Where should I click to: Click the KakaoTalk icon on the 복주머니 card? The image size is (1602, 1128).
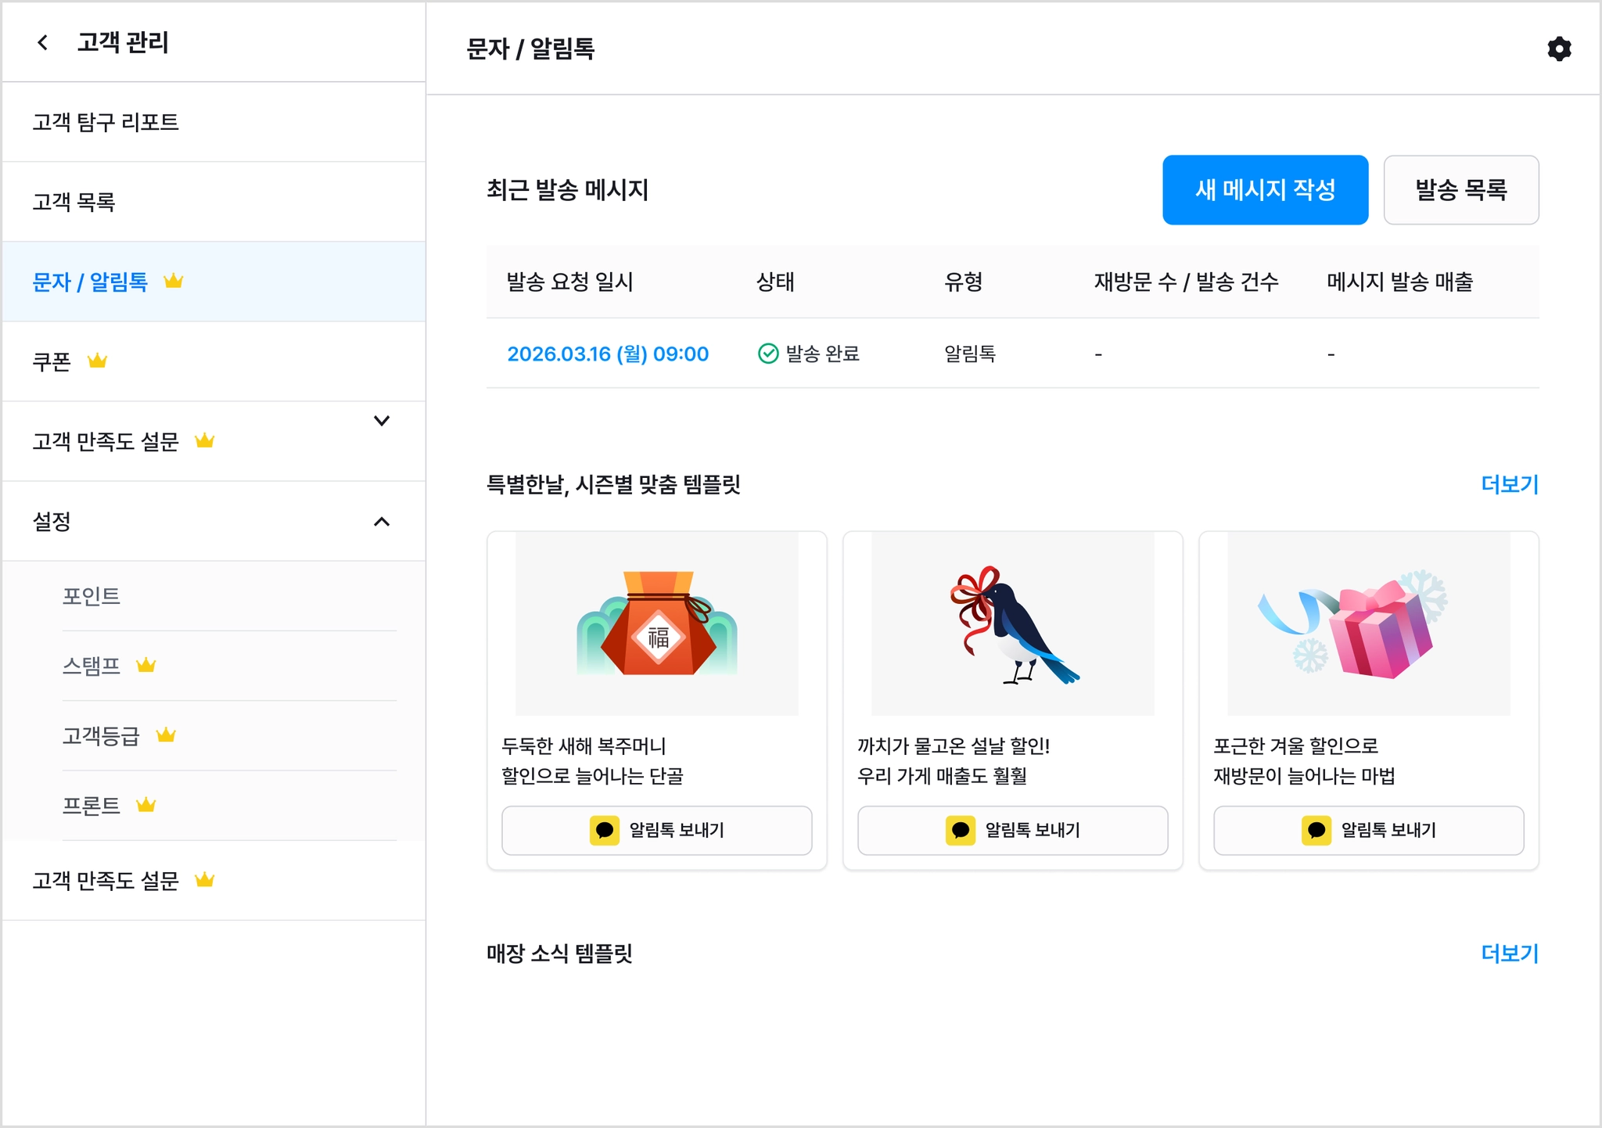[604, 830]
